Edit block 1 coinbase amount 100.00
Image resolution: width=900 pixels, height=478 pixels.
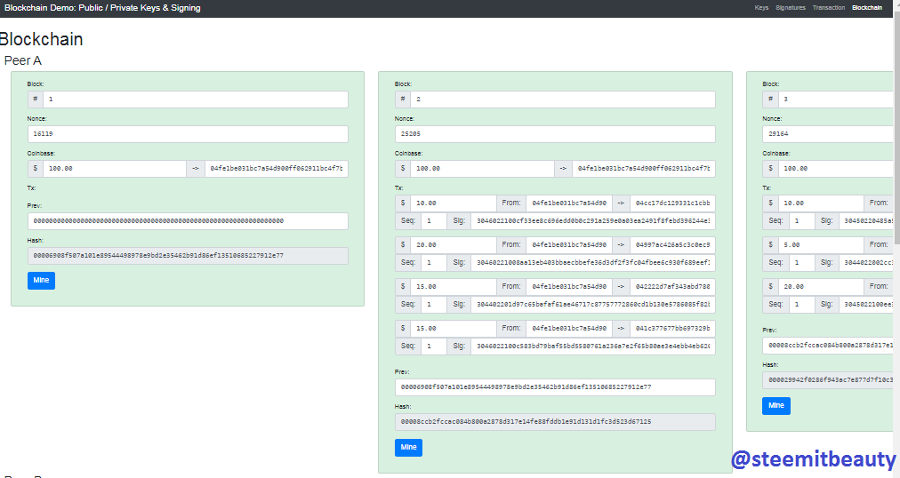point(114,169)
